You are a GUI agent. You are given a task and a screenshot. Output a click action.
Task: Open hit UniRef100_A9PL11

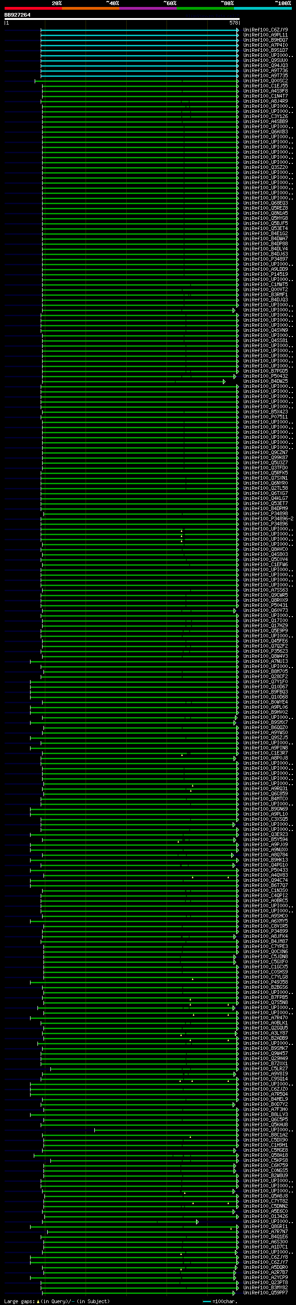tap(265, 35)
